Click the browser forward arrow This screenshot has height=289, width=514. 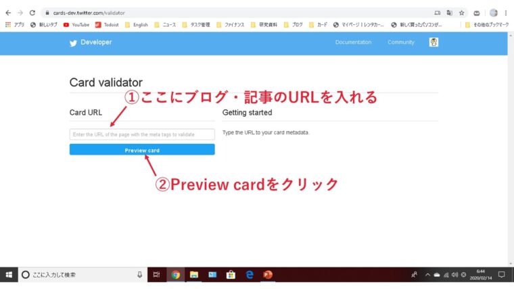point(20,13)
